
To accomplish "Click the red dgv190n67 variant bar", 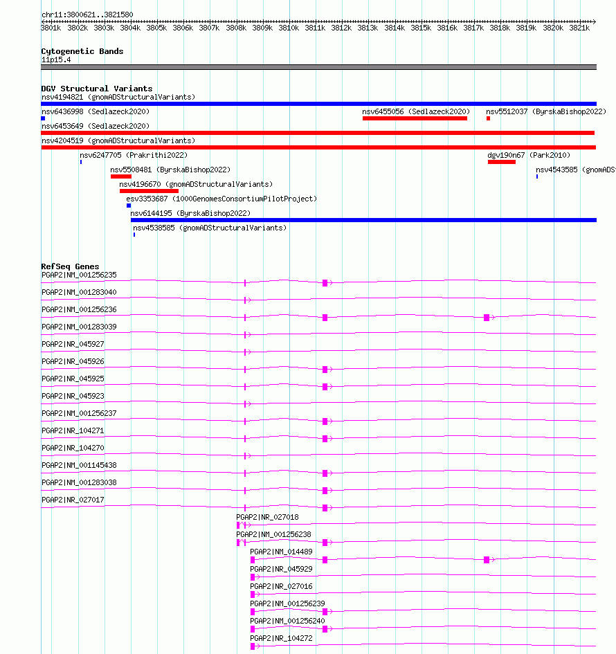I will pos(502,162).
